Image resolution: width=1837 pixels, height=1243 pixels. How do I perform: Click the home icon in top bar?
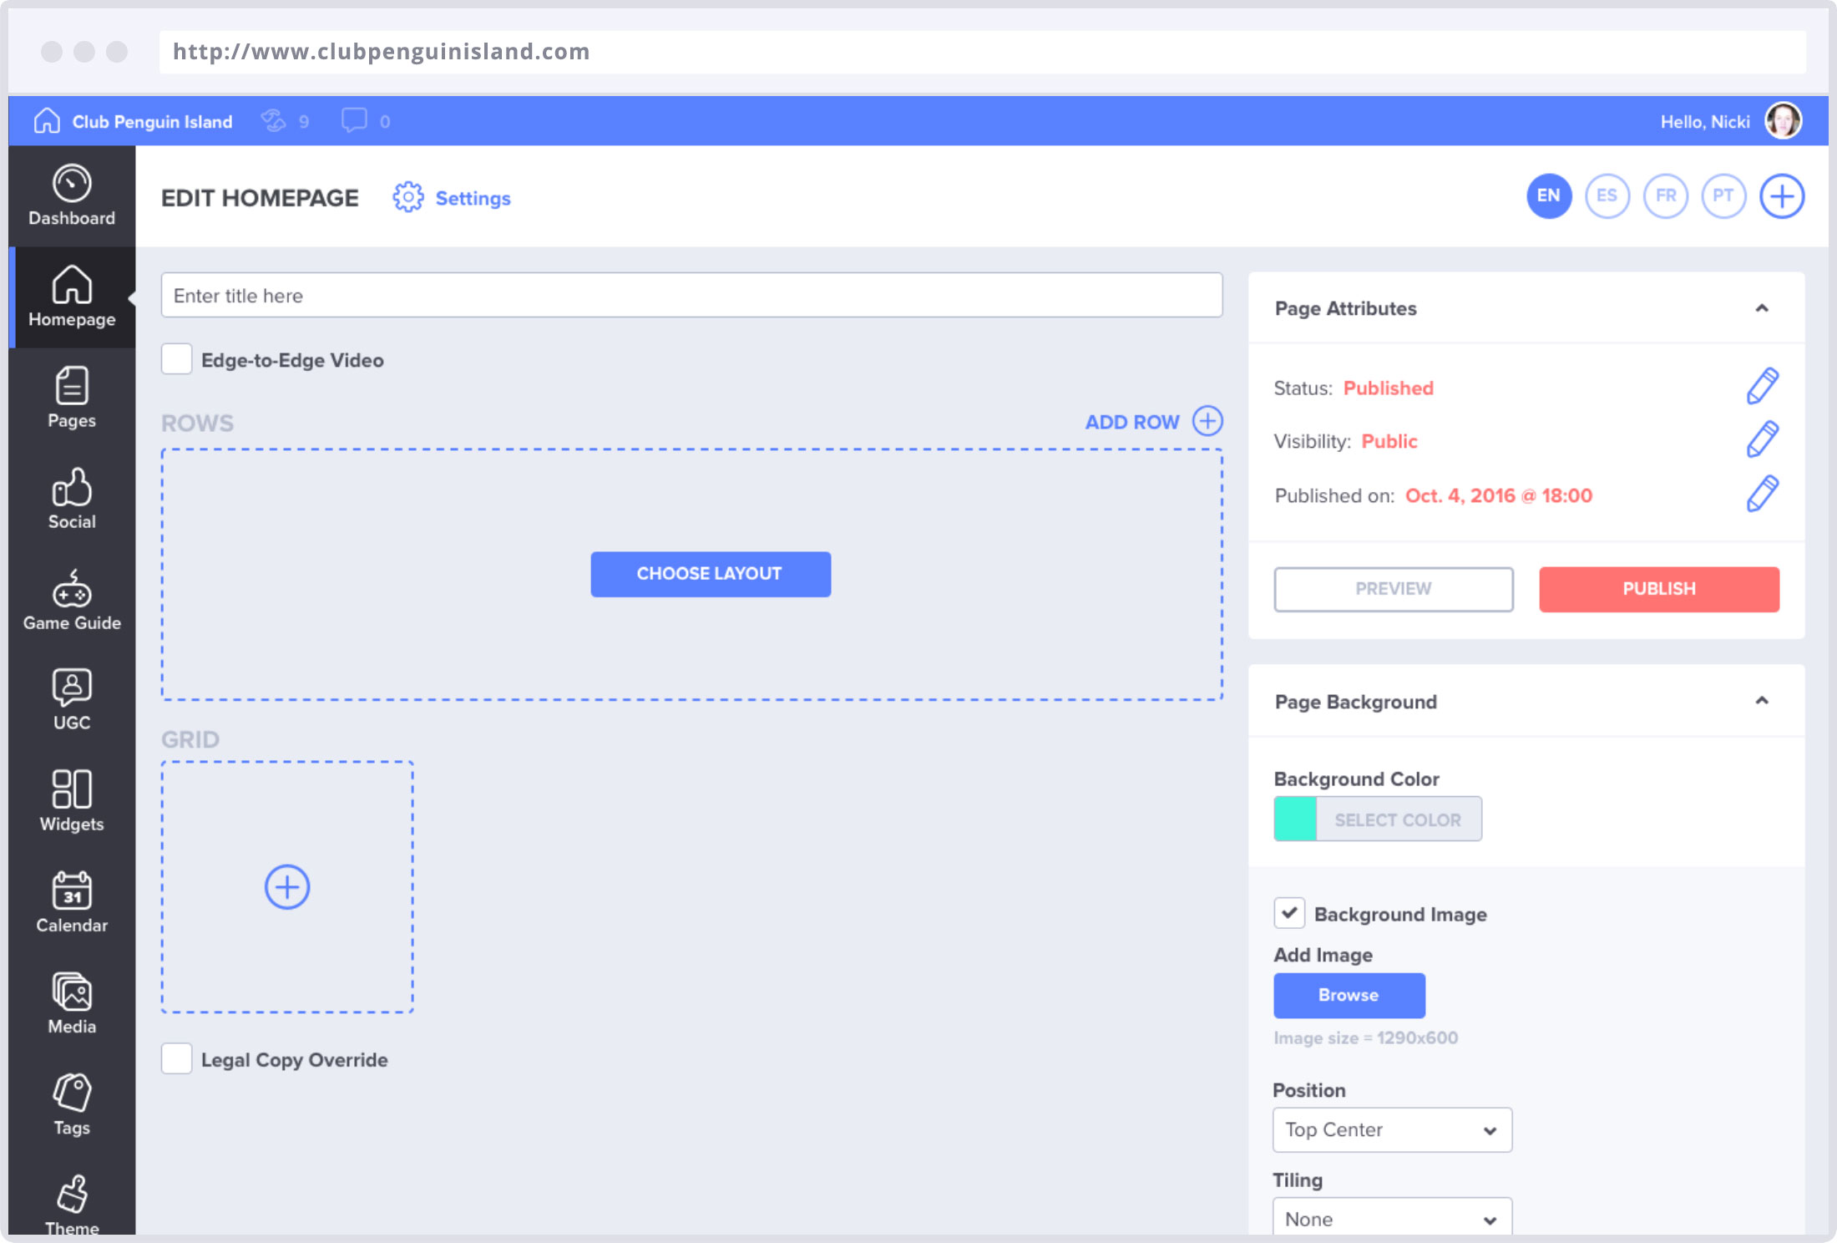coord(47,121)
